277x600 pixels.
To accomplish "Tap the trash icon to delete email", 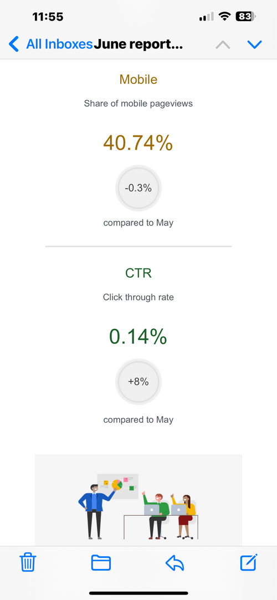I will tap(28, 562).
